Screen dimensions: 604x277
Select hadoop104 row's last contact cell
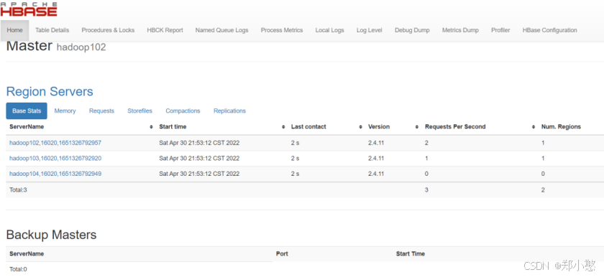(x=295, y=174)
